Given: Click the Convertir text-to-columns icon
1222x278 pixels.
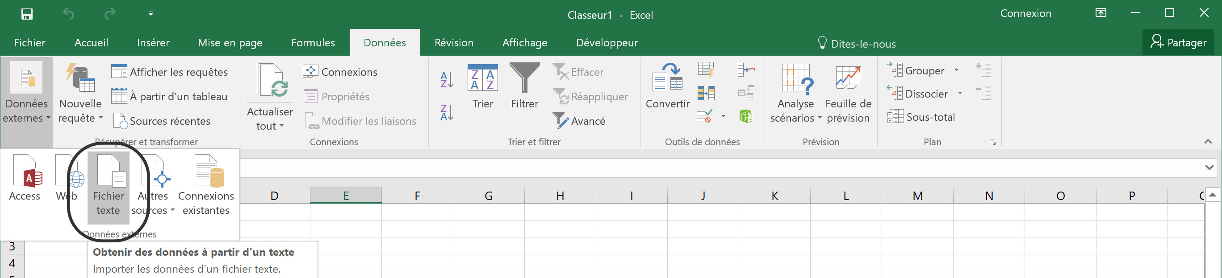Looking at the screenshot, I should pos(667,86).
